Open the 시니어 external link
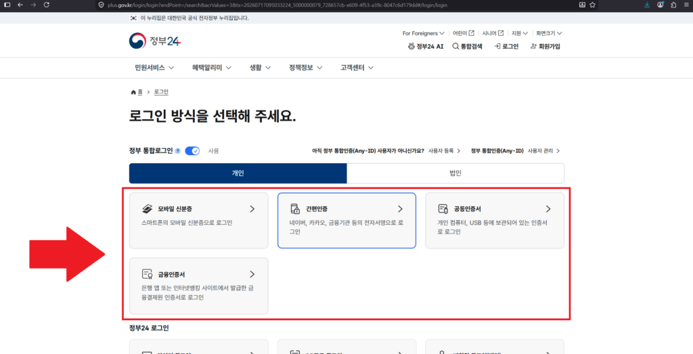Image resolution: width=693 pixels, height=354 pixels. [493, 33]
